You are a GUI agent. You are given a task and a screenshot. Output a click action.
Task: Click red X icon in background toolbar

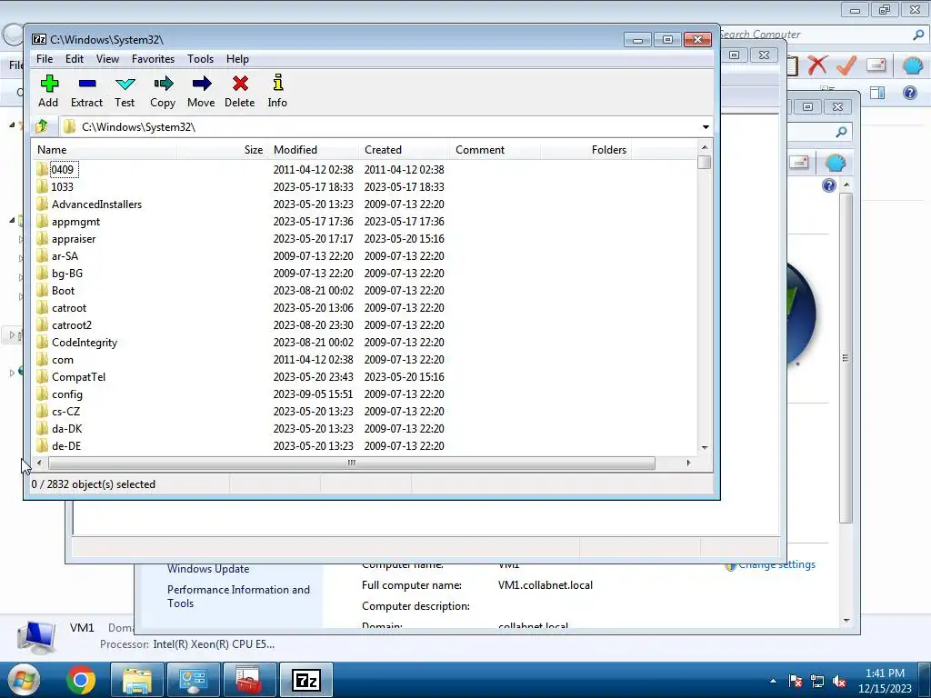[817, 65]
